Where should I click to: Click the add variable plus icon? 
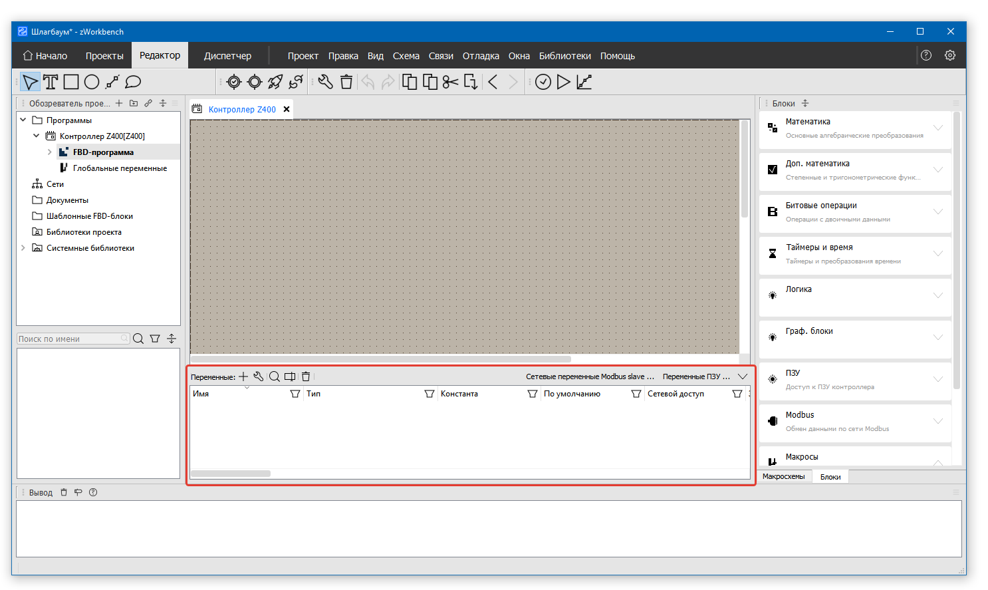pos(243,376)
